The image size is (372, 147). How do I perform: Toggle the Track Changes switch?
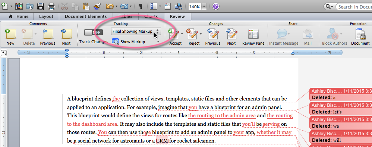94,32
